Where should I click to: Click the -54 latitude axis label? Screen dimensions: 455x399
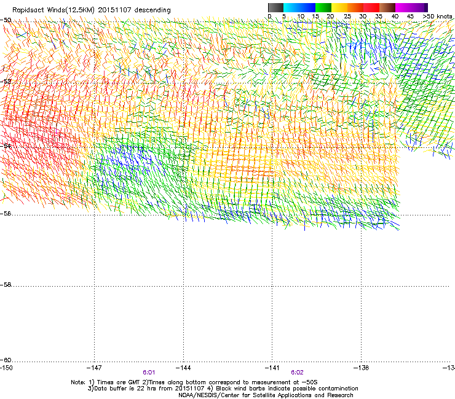point(6,145)
